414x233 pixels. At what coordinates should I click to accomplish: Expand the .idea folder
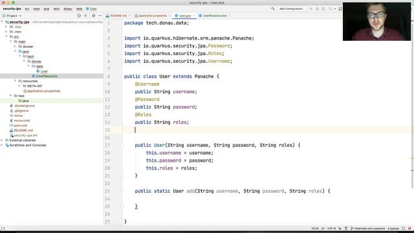(6, 27)
